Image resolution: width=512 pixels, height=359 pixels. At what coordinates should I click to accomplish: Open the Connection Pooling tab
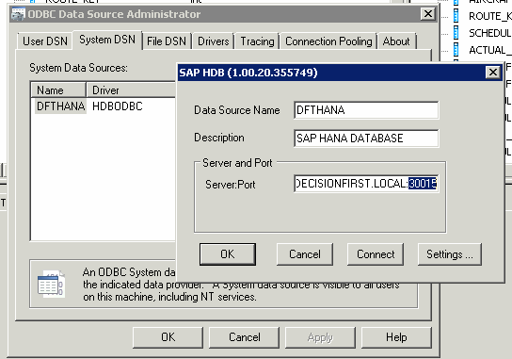[x=328, y=41]
